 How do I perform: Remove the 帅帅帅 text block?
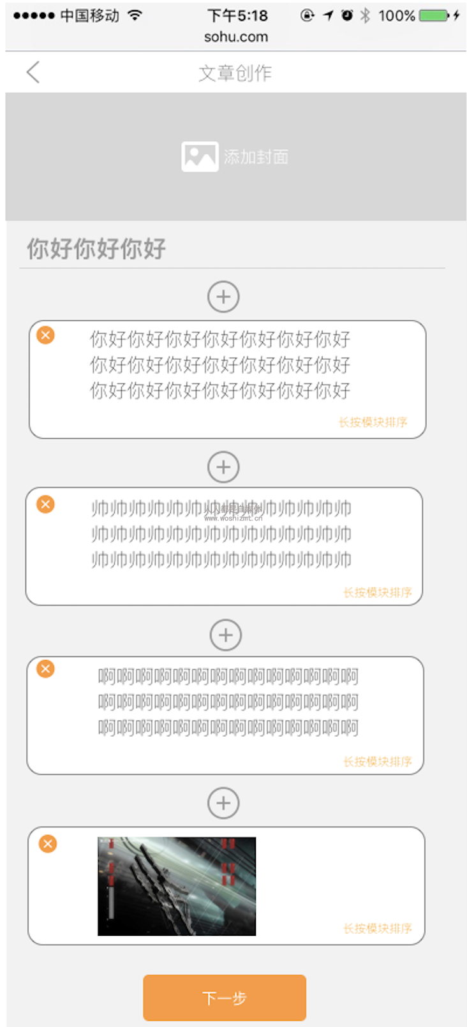(x=45, y=505)
